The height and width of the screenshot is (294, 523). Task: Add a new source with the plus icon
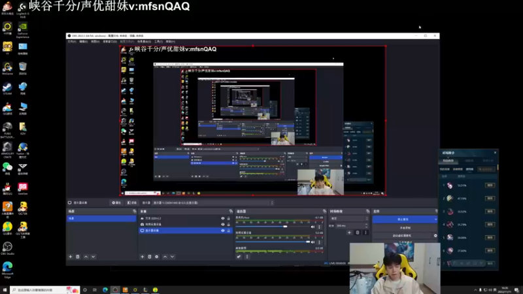click(143, 257)
